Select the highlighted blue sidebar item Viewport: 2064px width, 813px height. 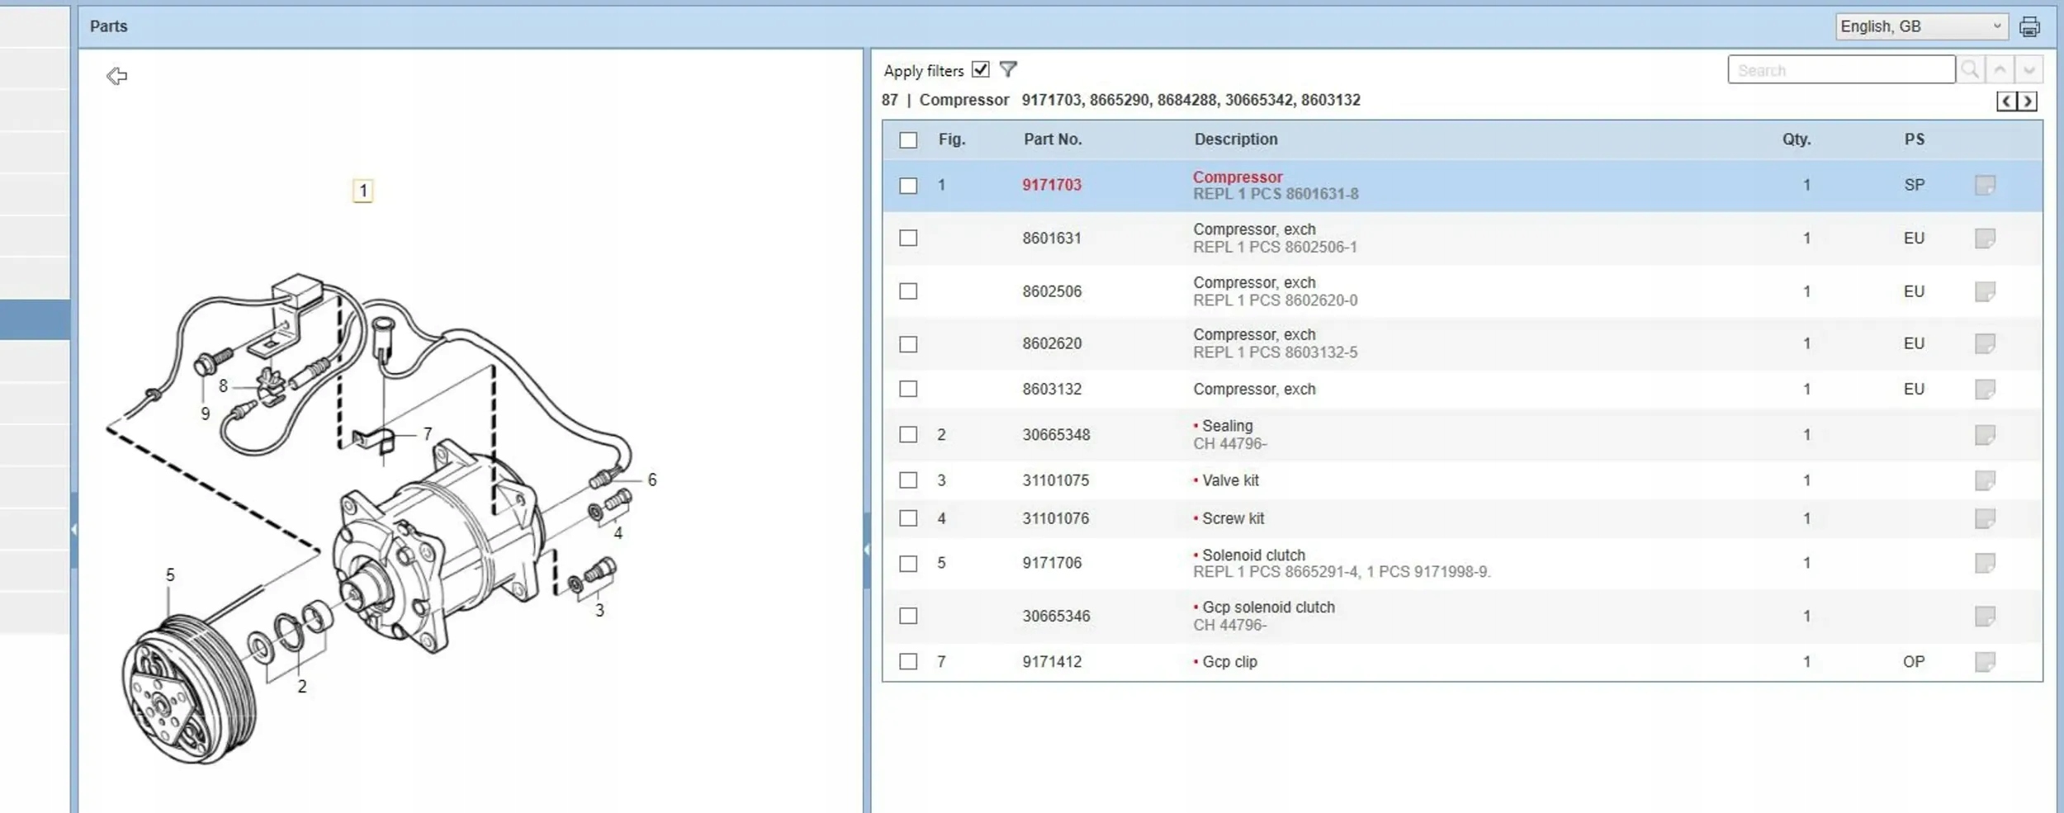[35, 319]
